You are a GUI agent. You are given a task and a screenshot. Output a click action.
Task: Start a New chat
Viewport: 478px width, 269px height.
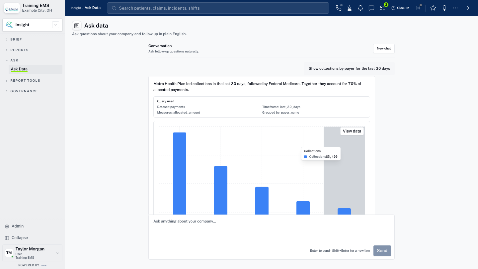[x=384, y=48]
